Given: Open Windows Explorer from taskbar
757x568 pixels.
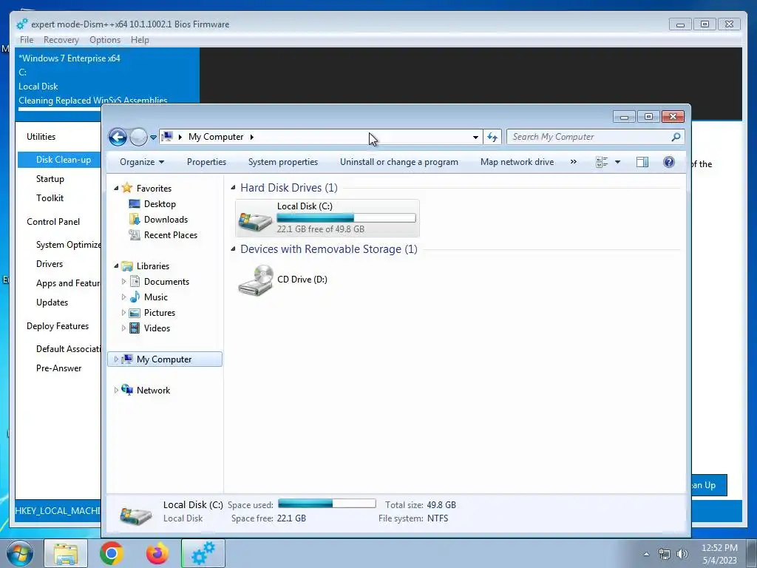Looking at the screenshot, I should click(x=66, y=553).
